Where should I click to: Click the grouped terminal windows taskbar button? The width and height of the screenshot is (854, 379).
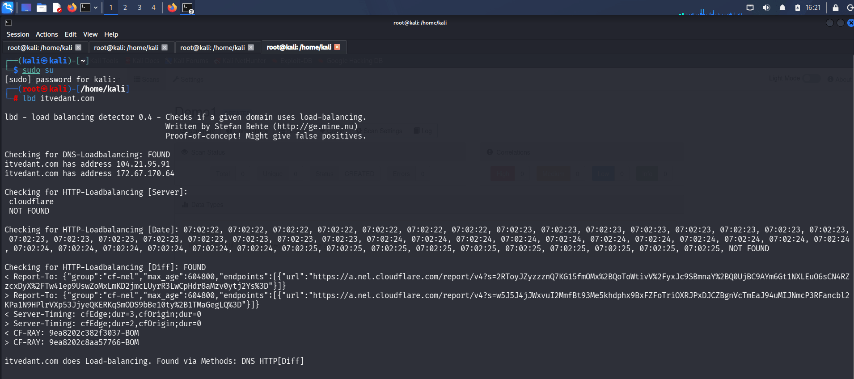[188, 8]
